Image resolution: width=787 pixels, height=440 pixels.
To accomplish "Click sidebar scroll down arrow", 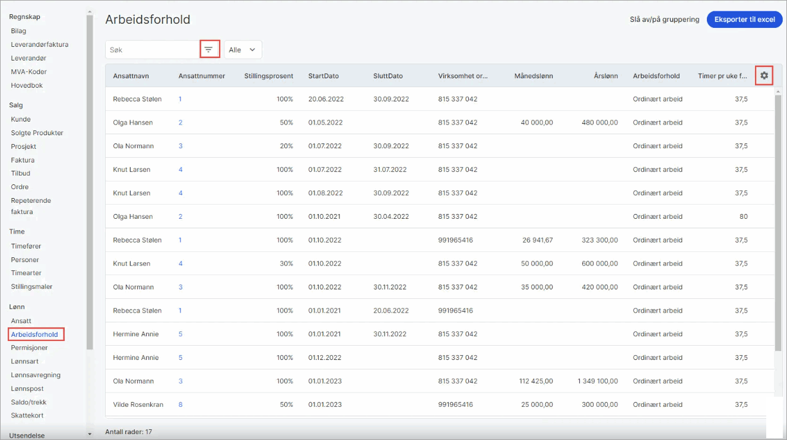I will pyautogui.click(x=90, y=435).
